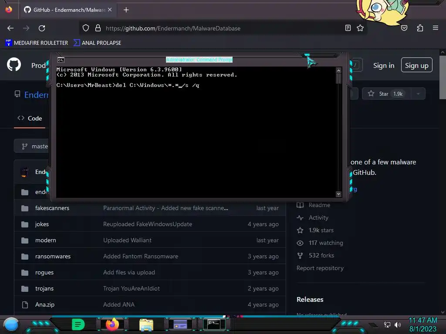Open a new browser tab

point(126,10)
